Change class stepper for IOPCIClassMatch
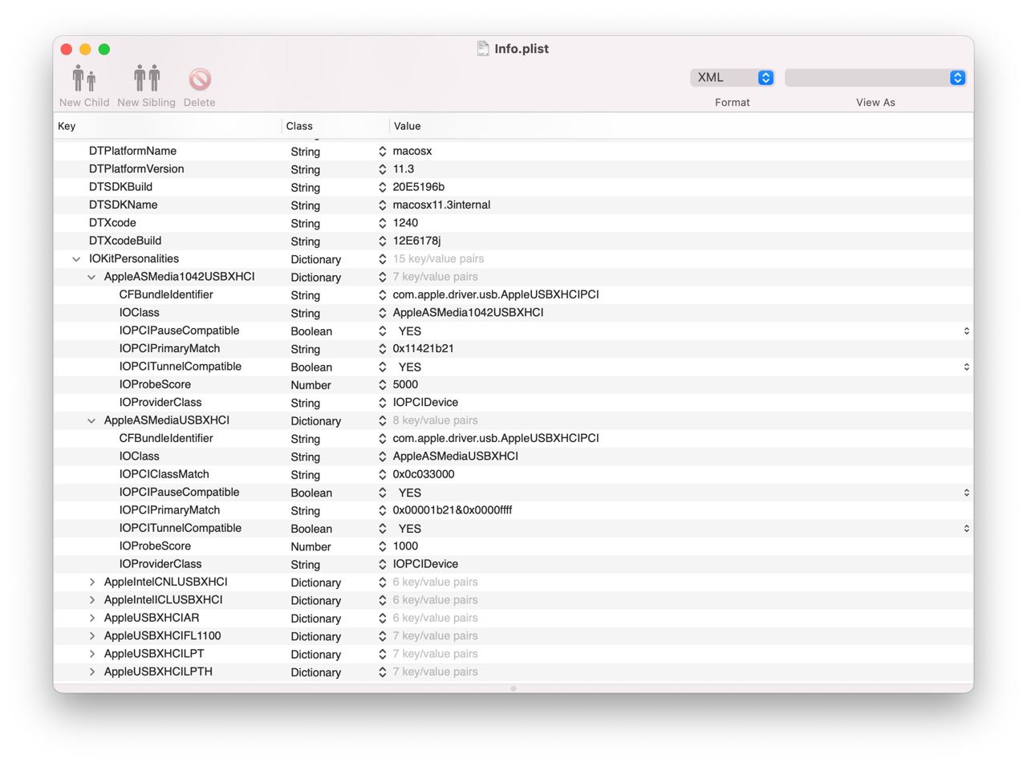The width and height of the screenshot is (1027, 763). pyautogui.click(x=383, y=475)
